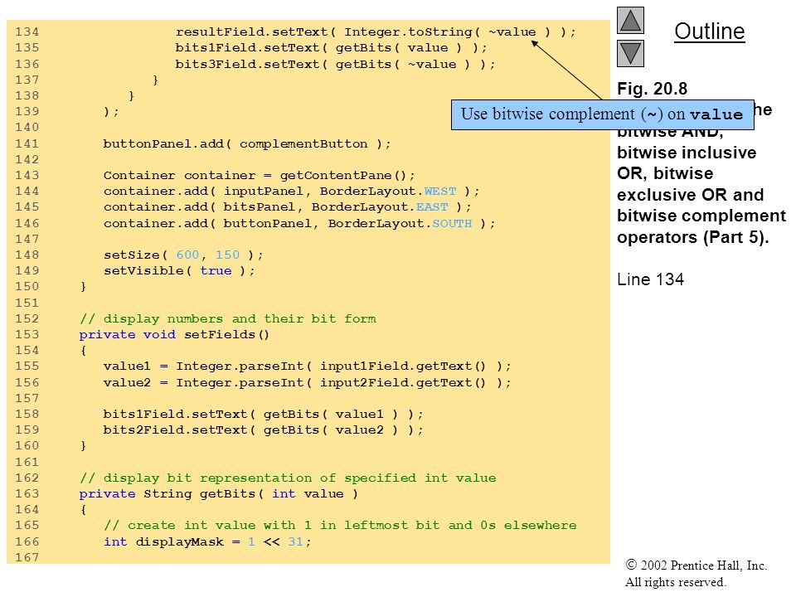Click the 'true' keyword in setVisible
Image resolution: width=796 pixels, height=597 pixels.
(x=216, y=270)
